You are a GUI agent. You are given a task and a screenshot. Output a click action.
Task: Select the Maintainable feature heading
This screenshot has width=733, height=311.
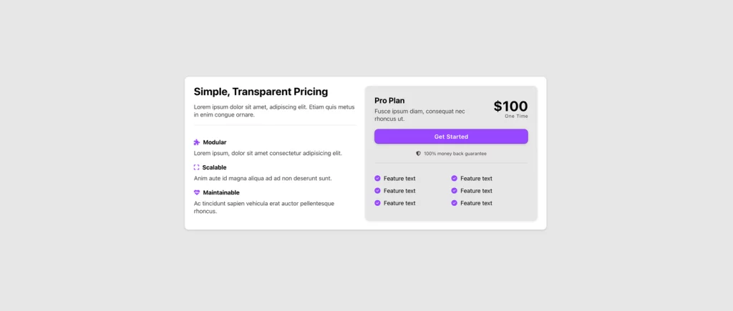[221, 192]
